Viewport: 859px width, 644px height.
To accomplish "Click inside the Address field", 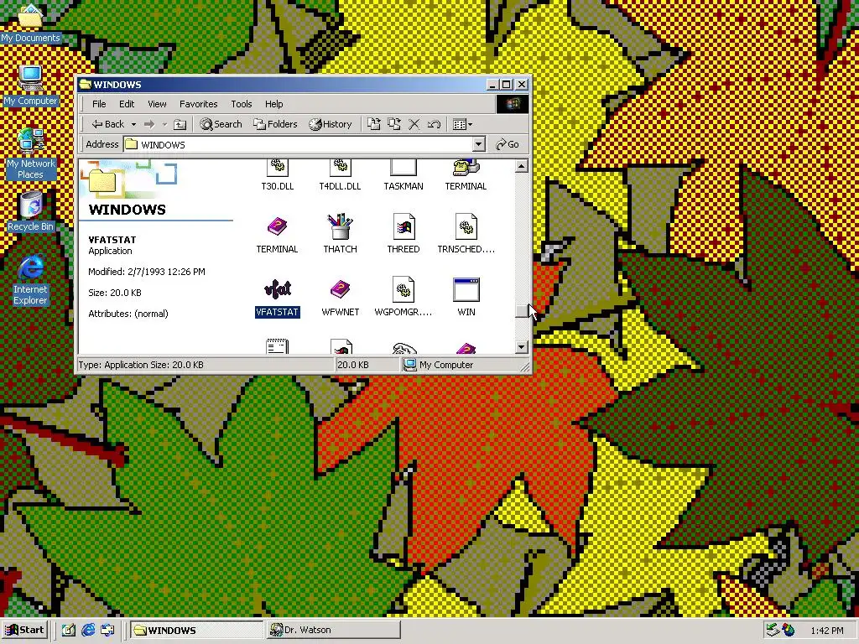I will (x=298, y=144).
